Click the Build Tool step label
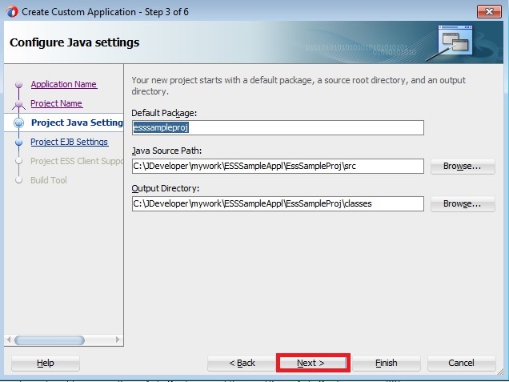This screenshot has height=382, width=509. 49,180
